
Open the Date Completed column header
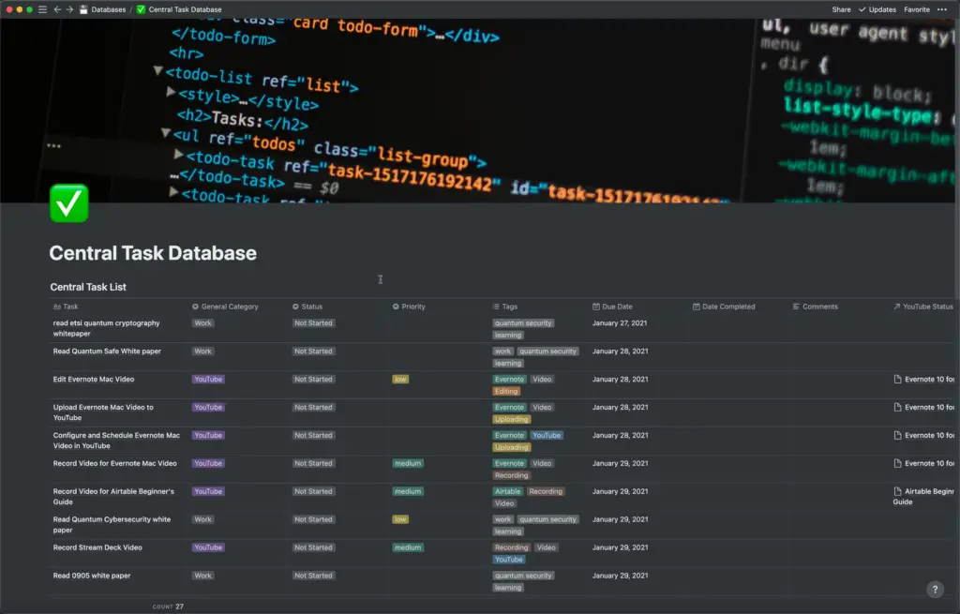tap(724, 307)
